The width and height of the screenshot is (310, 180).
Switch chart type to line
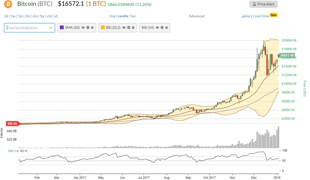click(112, 16)
